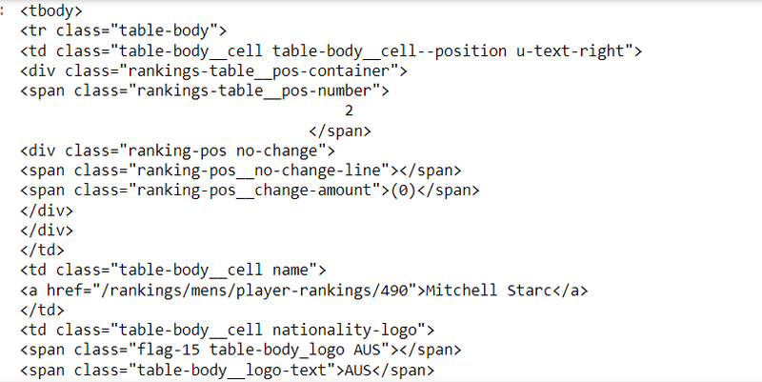This screenshot has width=762, height=382.
Task: Click the "ranking-pos__no-change-line" span line
Action: click(x=240, y=171)
